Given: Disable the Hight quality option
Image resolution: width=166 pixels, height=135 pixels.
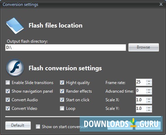Looking at the screenshot, I should point(62,83).
